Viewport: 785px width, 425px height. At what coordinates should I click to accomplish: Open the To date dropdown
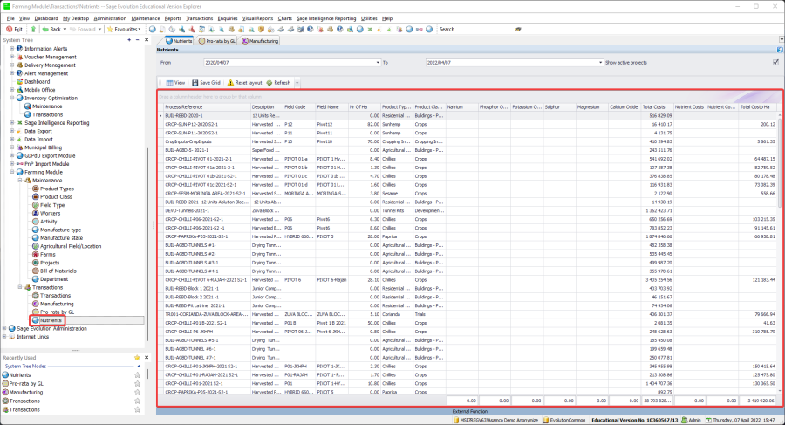pyautogui.click(x=598, y=63)
